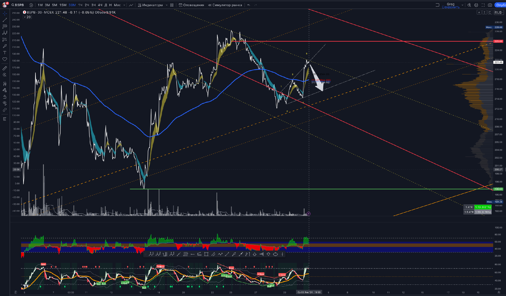Open the layout setup selector
The image size is (506, 296).
coord(437,5)
